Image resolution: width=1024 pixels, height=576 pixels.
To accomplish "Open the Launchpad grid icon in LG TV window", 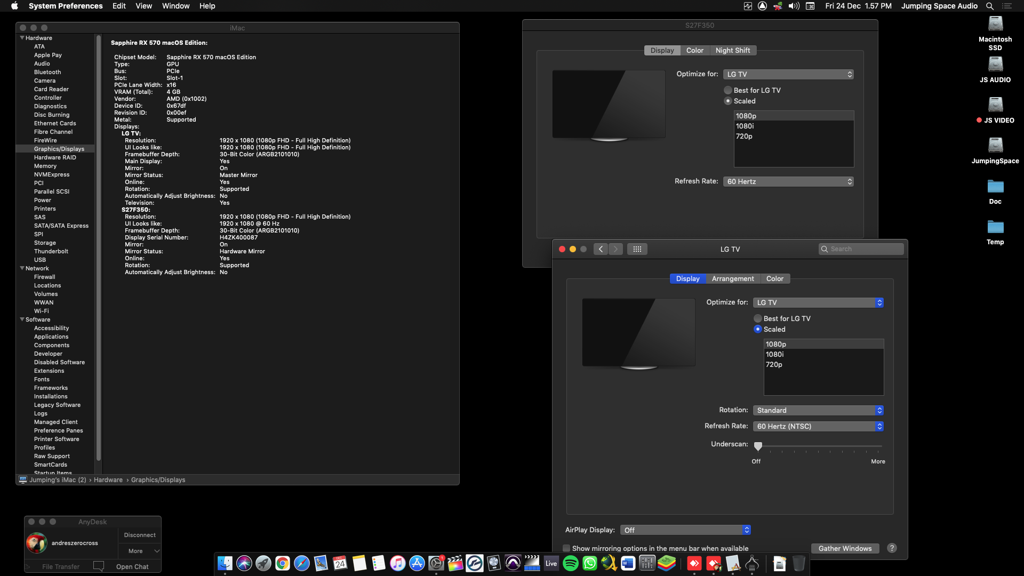I will pos(637,249).
